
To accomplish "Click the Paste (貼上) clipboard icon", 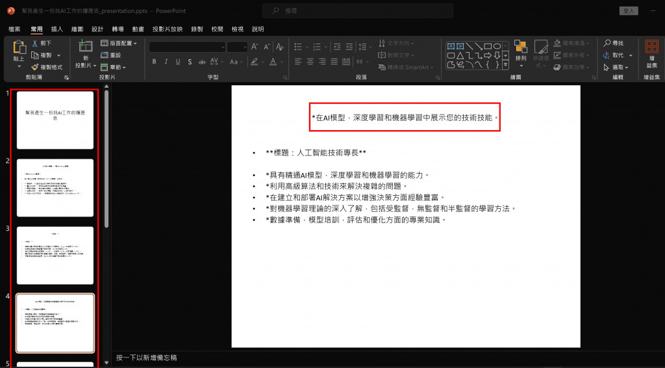I will coord(19,47).
